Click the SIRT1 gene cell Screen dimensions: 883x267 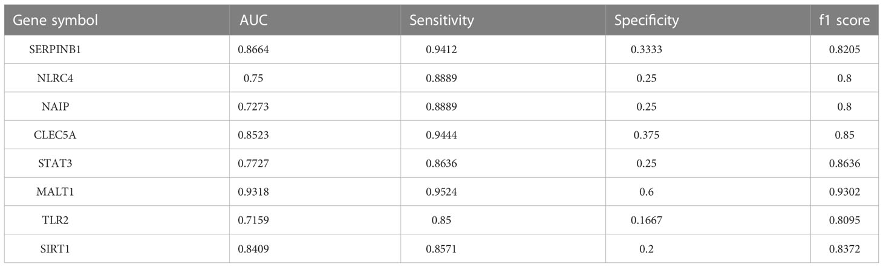[x=54, y=249]
